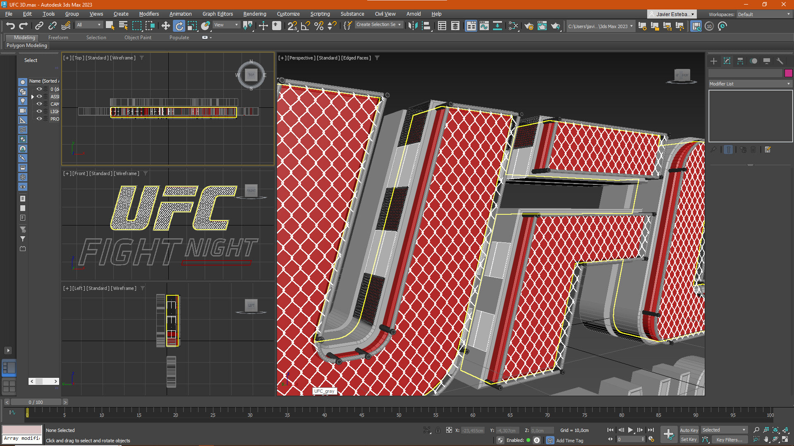Switch to the Freeform ribbon tab
Image resolution: width=794 pixels, height=446 pixels.
[x=58, y=38]
